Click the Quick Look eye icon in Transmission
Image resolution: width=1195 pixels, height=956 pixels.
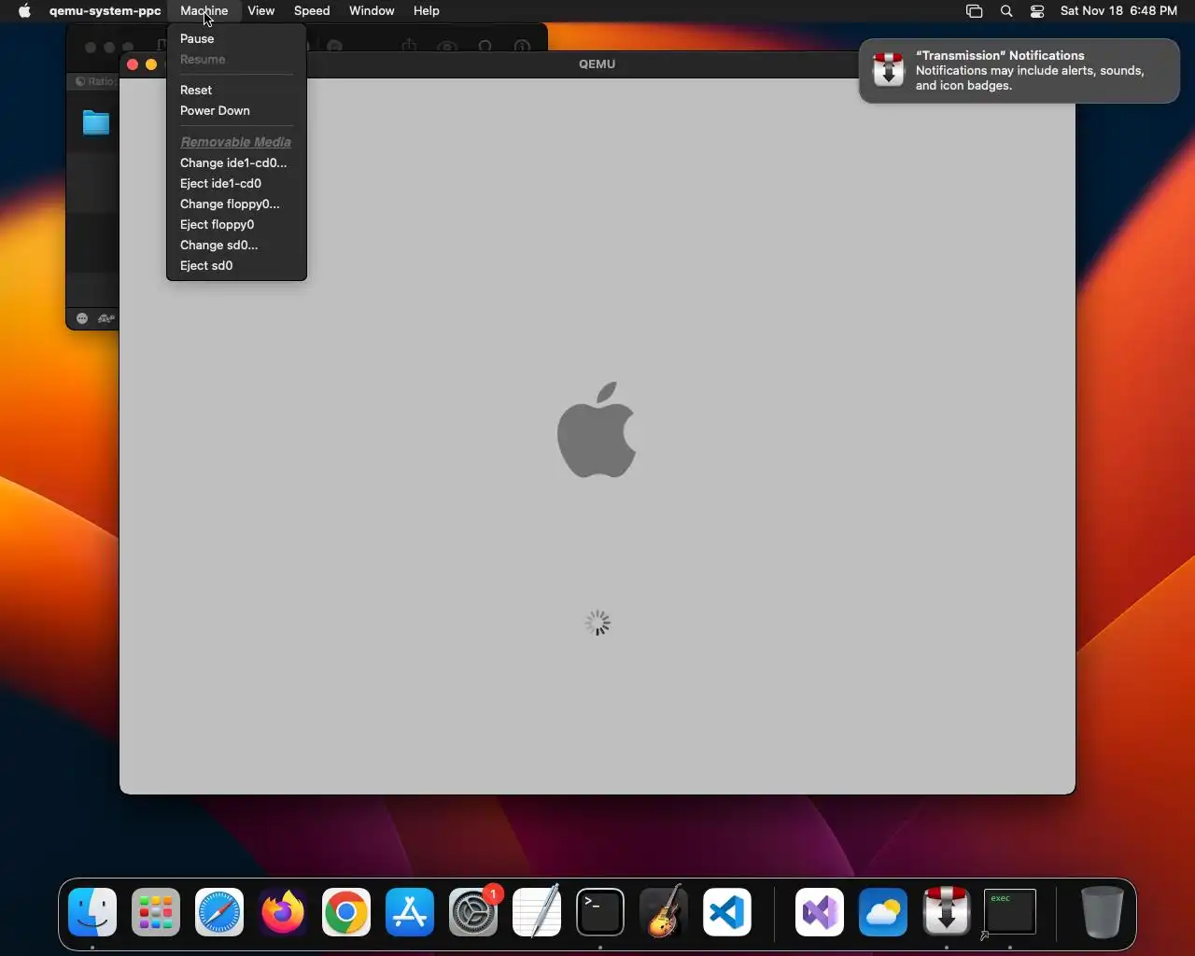[447, 47]
